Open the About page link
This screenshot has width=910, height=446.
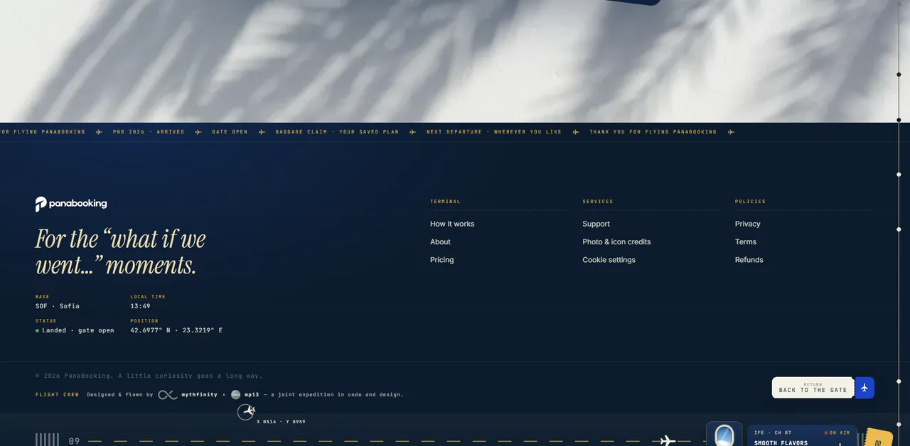tap(440, 242)
